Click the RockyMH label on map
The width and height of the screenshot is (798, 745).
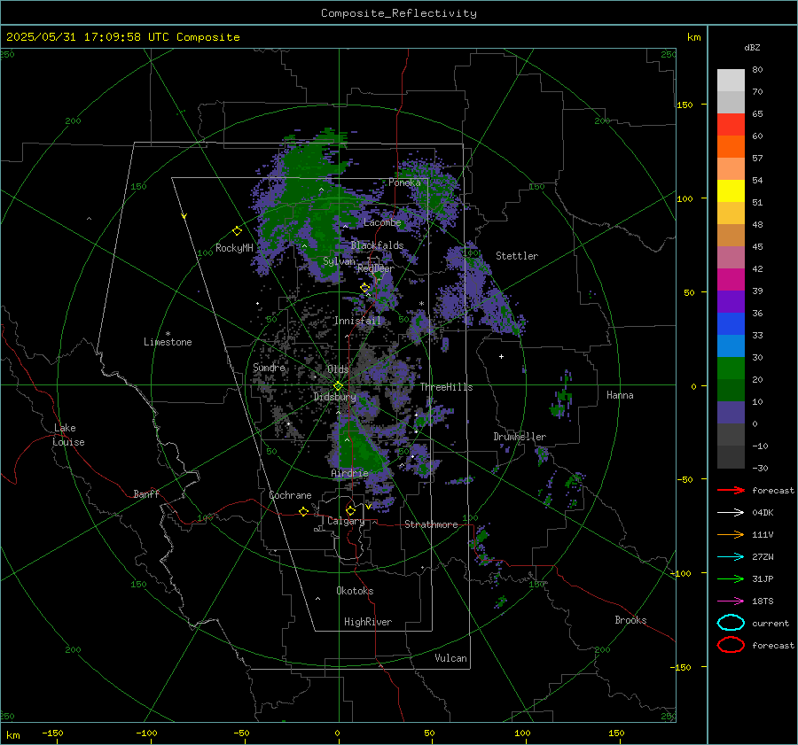234,248
